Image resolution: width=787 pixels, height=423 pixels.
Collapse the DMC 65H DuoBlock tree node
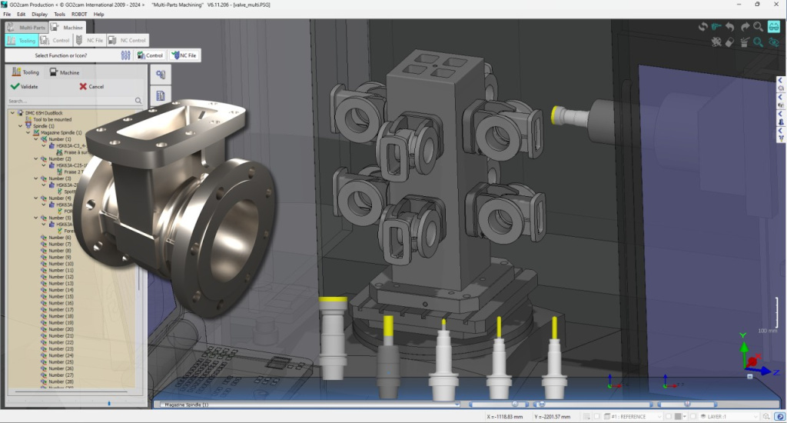(x=12, y=113)
